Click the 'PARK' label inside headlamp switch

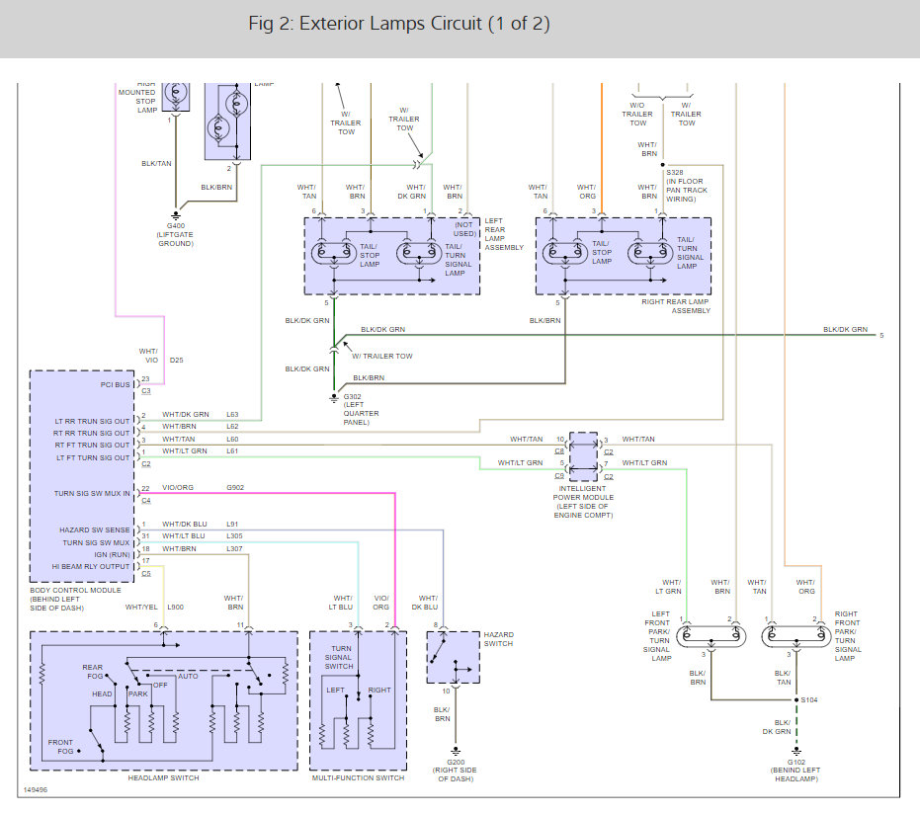tap(138, 693)
